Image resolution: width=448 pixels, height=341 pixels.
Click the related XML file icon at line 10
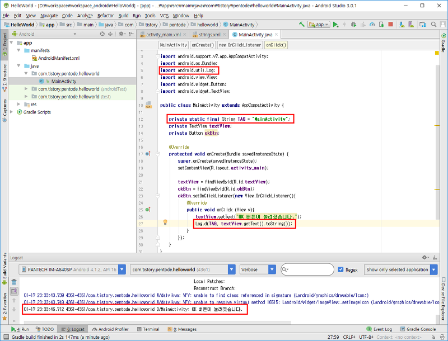pos(148,105)
